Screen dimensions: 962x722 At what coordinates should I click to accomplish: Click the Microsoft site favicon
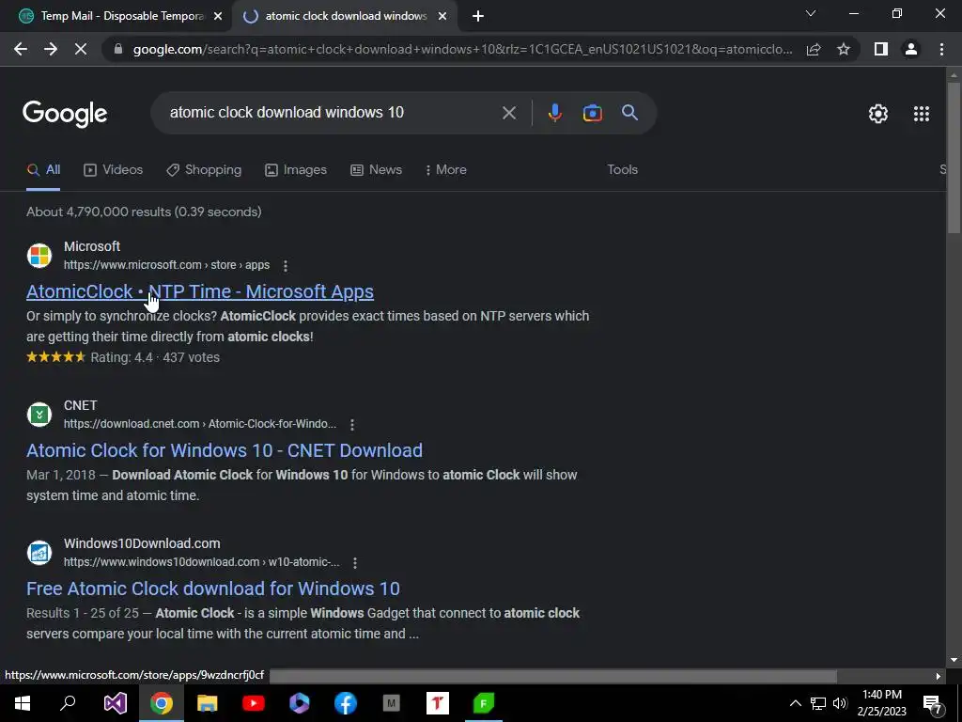click(x=39, y=256)
